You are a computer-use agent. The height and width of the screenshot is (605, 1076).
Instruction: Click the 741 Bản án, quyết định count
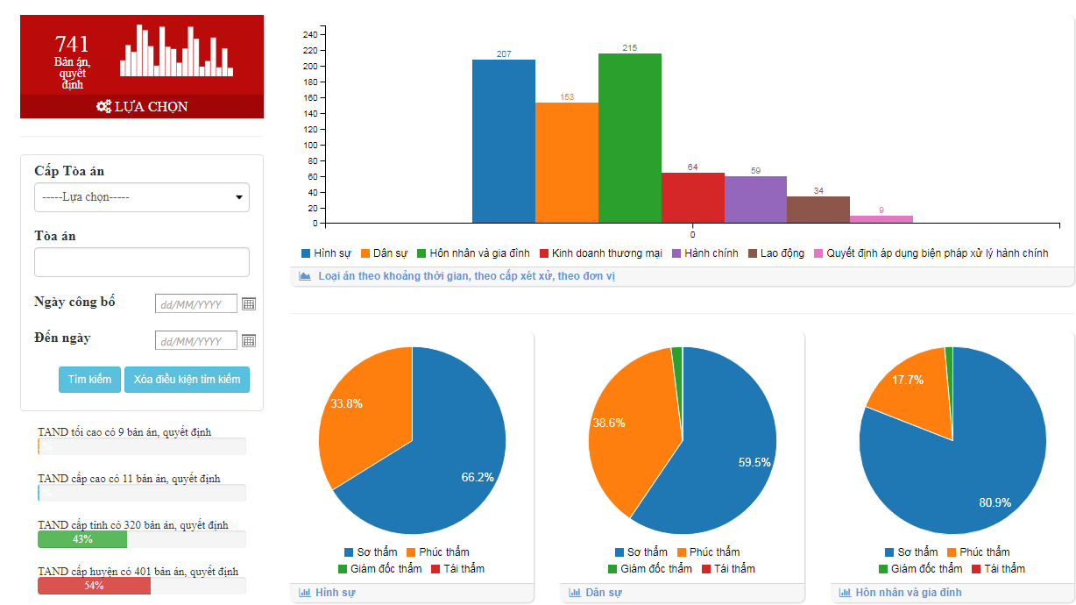point(72,61)
